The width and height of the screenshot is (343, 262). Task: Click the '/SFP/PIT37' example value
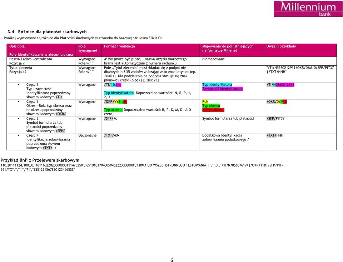point(275,118)
